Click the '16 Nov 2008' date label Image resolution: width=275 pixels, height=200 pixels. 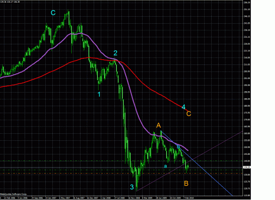[x=134, y=198]
